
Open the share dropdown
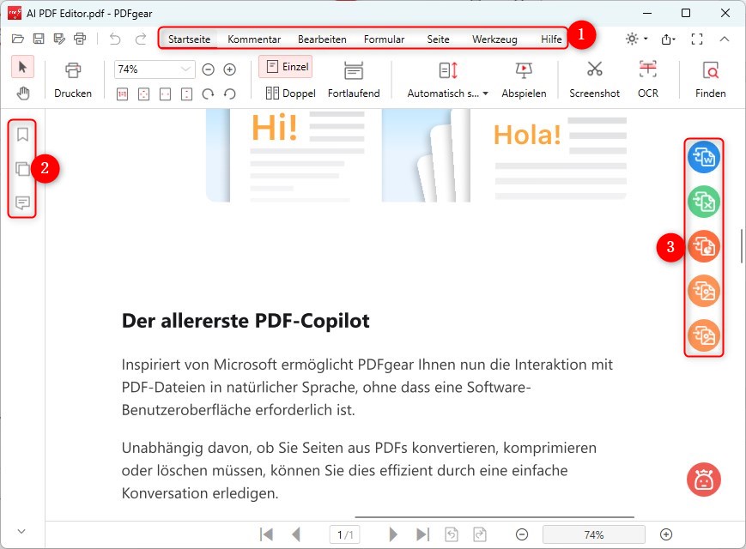(669, 39)
